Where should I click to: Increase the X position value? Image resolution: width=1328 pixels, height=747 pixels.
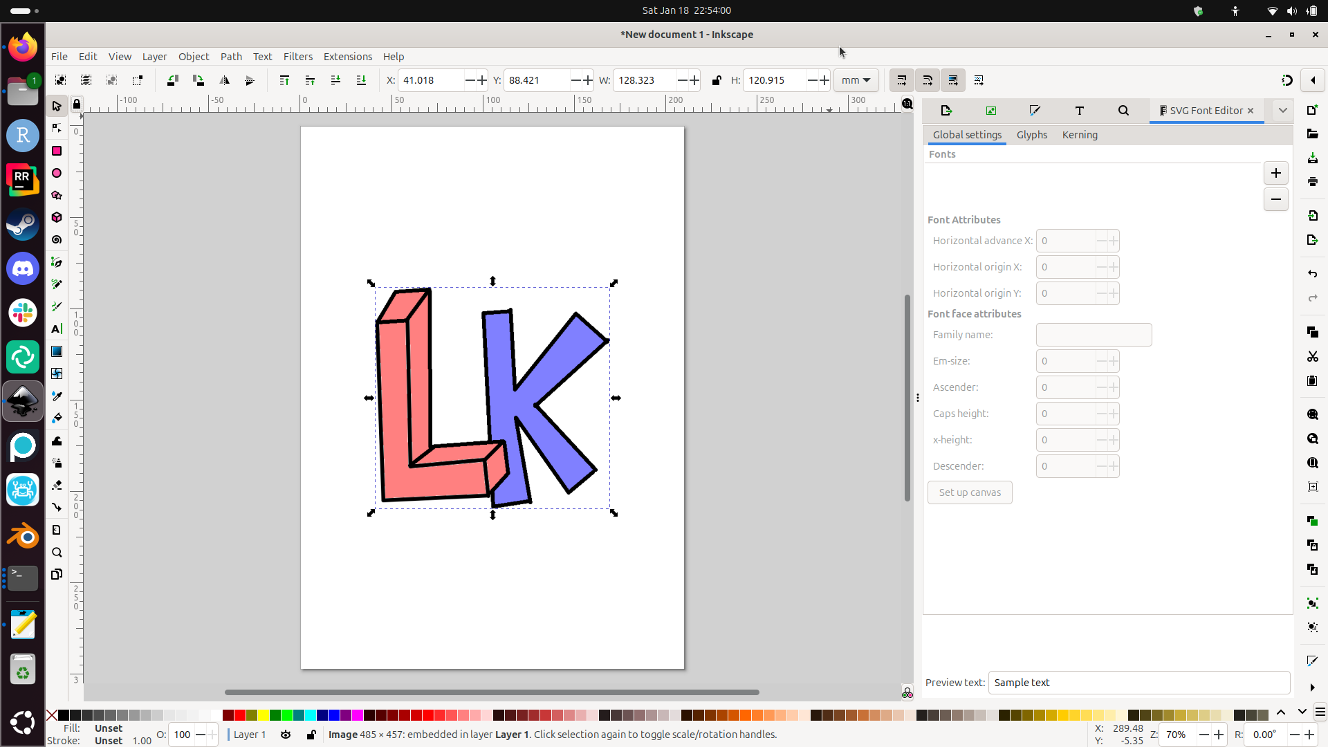[x=482, y=80]
